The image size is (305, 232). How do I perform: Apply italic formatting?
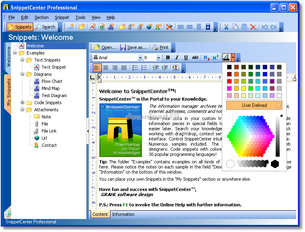177,58
